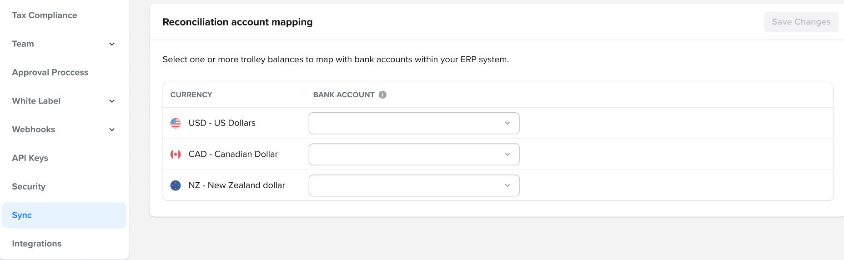The height and width of the screenshot is (260, 844).
Task: Click the CURRENCY column header
Action: [x=191, y=95]
